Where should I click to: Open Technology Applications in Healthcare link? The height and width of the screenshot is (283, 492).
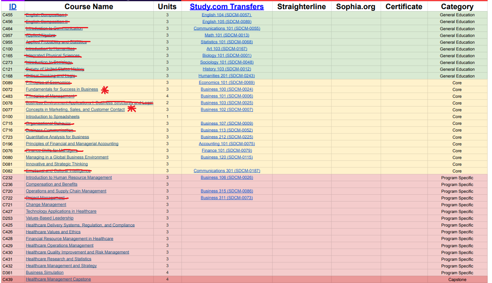61,211
